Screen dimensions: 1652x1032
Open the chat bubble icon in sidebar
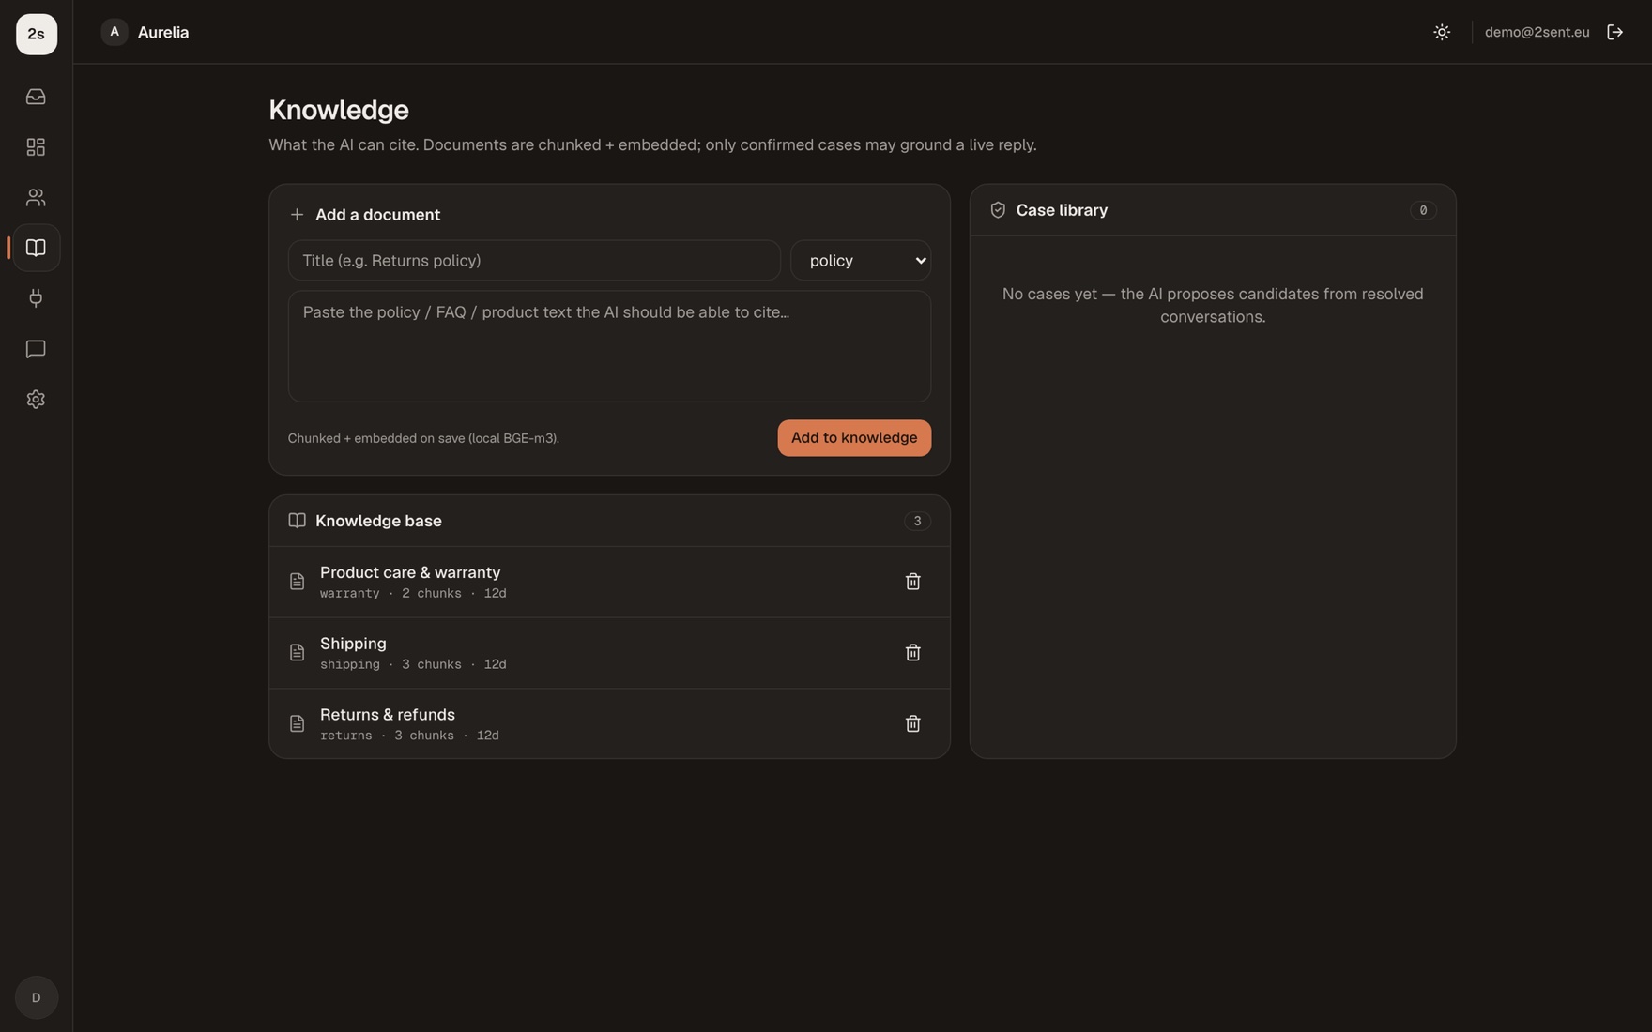click(36, 349)
